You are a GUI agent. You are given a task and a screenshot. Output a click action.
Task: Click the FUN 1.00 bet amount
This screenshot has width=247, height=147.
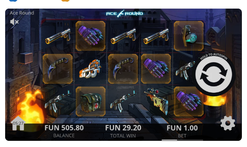[x=182, y=128]
